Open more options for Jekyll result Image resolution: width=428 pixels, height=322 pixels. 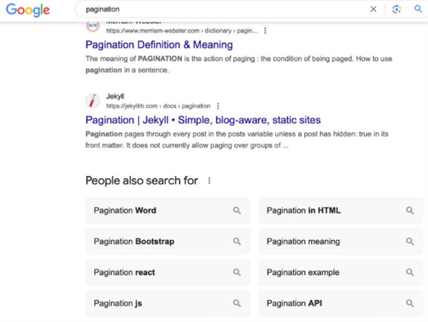point(218,105)
